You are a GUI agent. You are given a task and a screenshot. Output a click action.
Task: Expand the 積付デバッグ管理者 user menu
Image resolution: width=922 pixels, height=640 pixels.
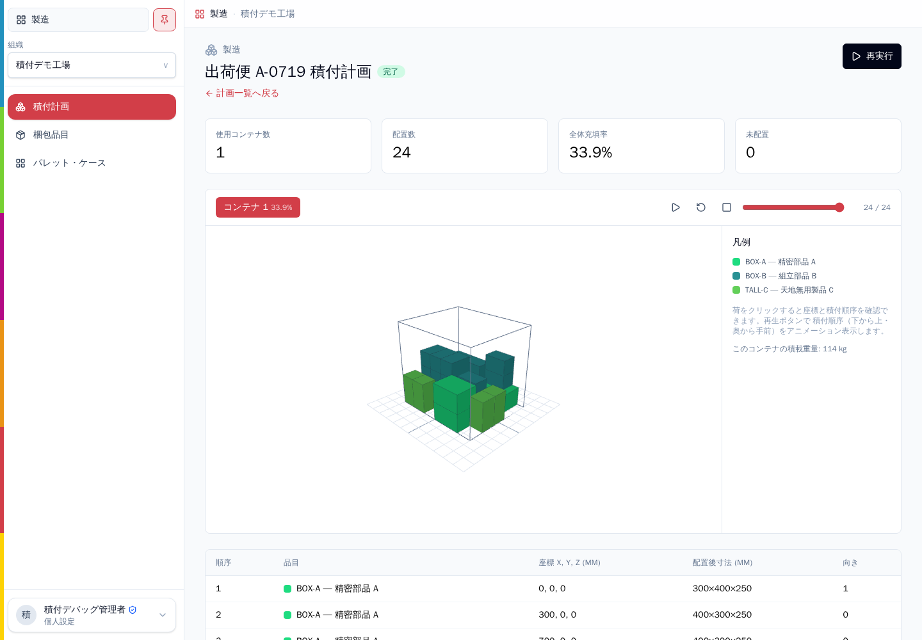point(92,615)
